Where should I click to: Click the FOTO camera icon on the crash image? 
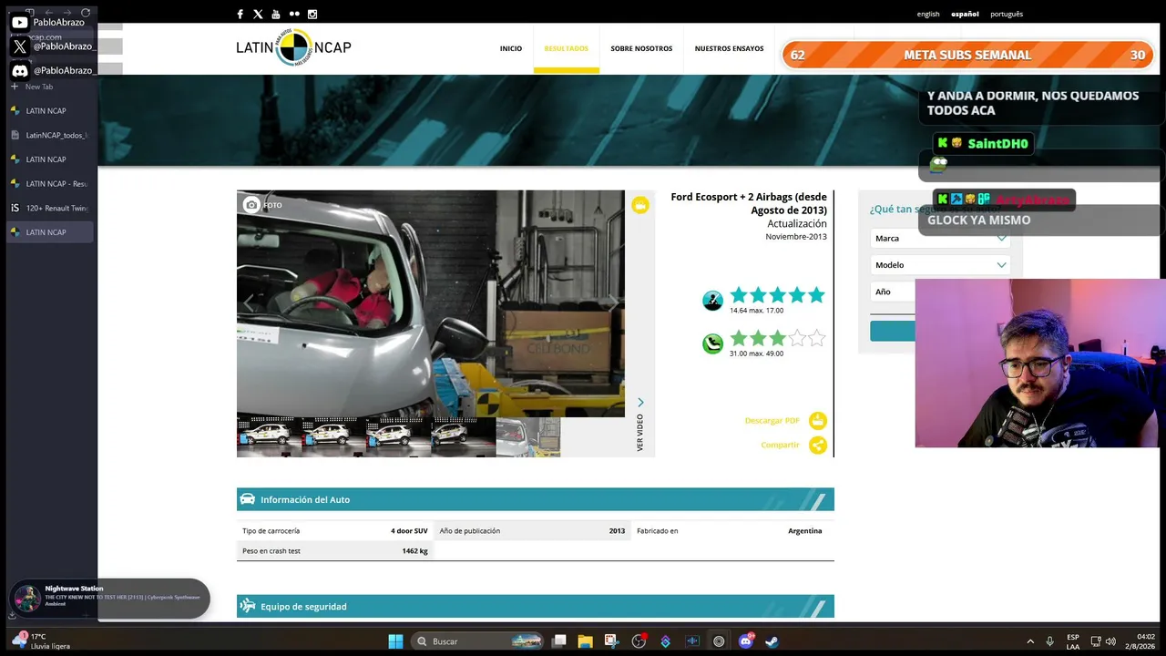pyautogui.click(x=252, y=205)
